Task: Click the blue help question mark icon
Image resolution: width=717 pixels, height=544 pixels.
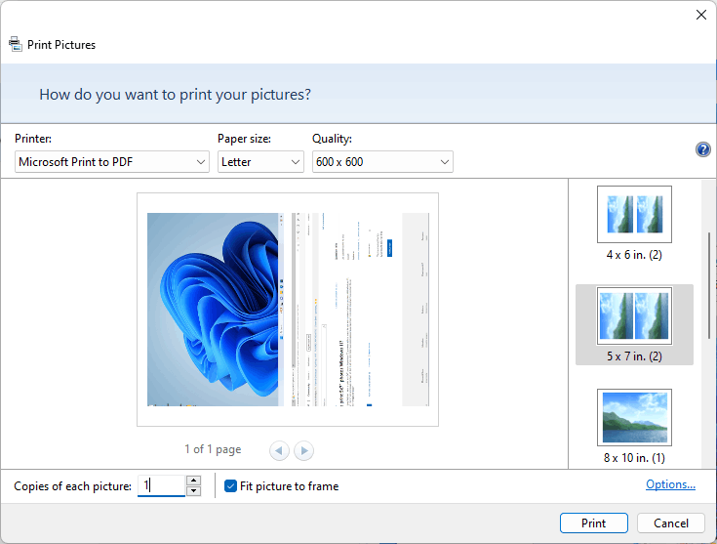Action: click(x=702, y=149)
